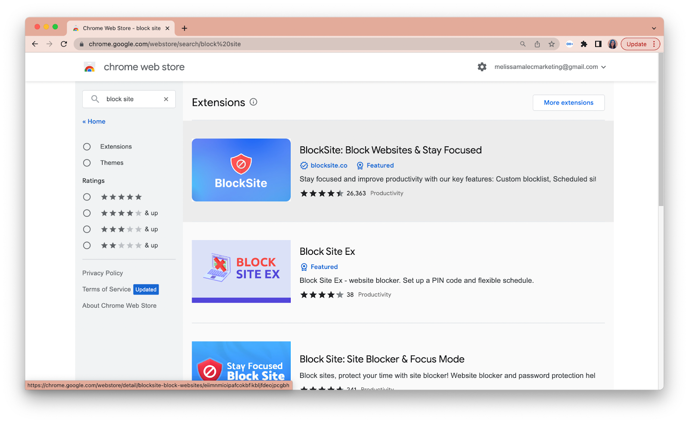Bookmark this page with the star
The width and height of the screenshot is (689, 423).
(552, 44)
